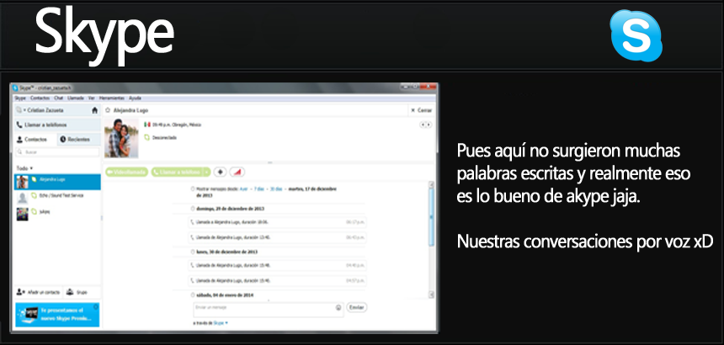Select the third contact below Echo

pyautogui.click(x=57, y=214)
